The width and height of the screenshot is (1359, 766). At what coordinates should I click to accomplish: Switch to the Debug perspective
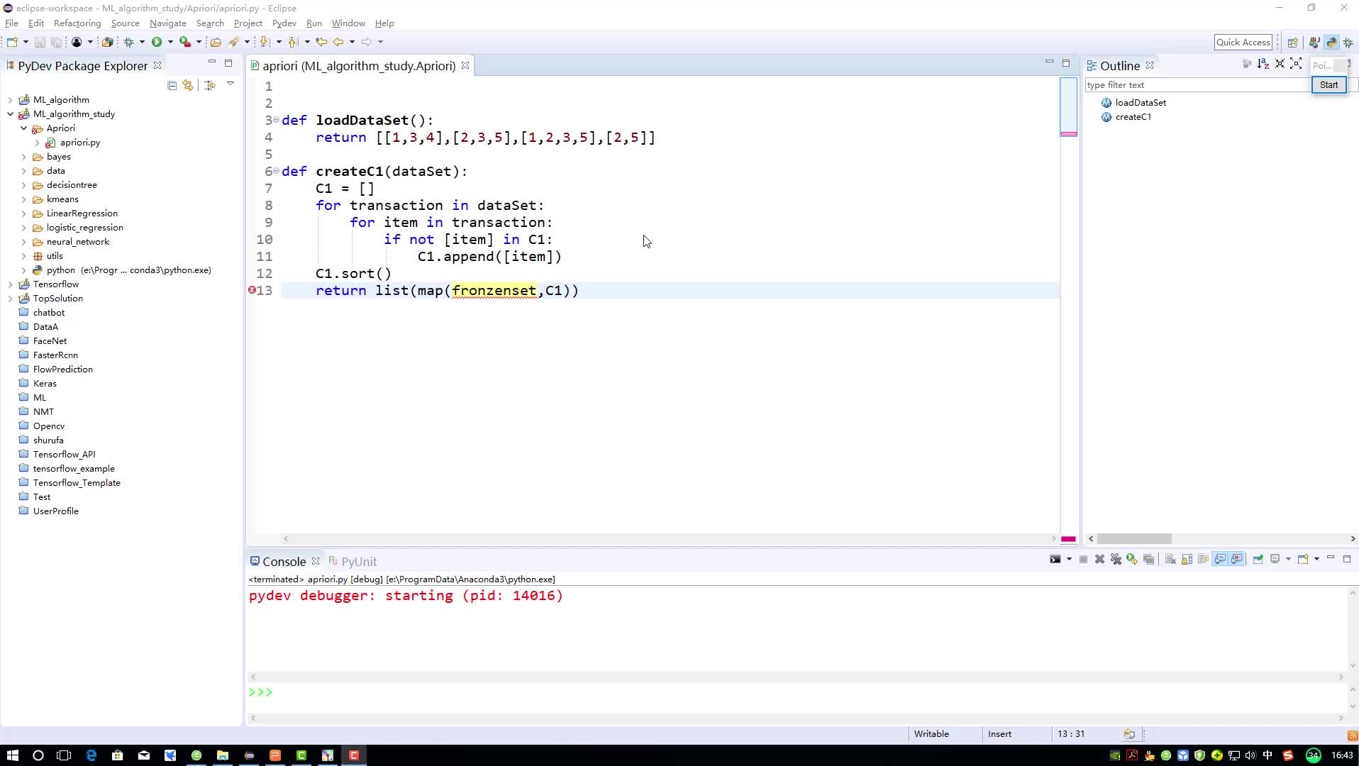pyautogui.click(x=1348, y=43)
